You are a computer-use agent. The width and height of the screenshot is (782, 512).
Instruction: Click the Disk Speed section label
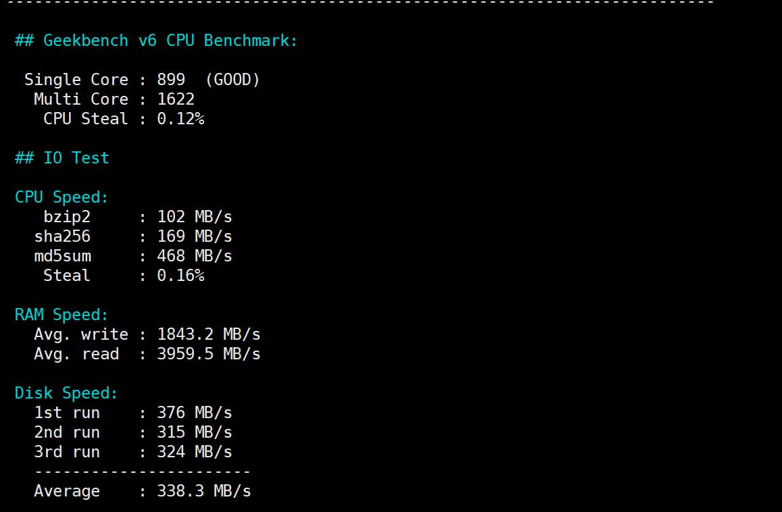click(x=66, y=393)
